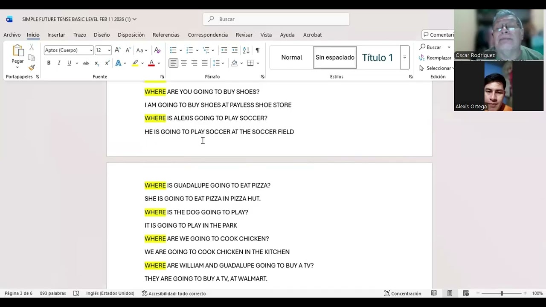Image resolution: width=546 pixels, height=307 pixels.
Task: Toggle align right
Action: tap(194, 63)
